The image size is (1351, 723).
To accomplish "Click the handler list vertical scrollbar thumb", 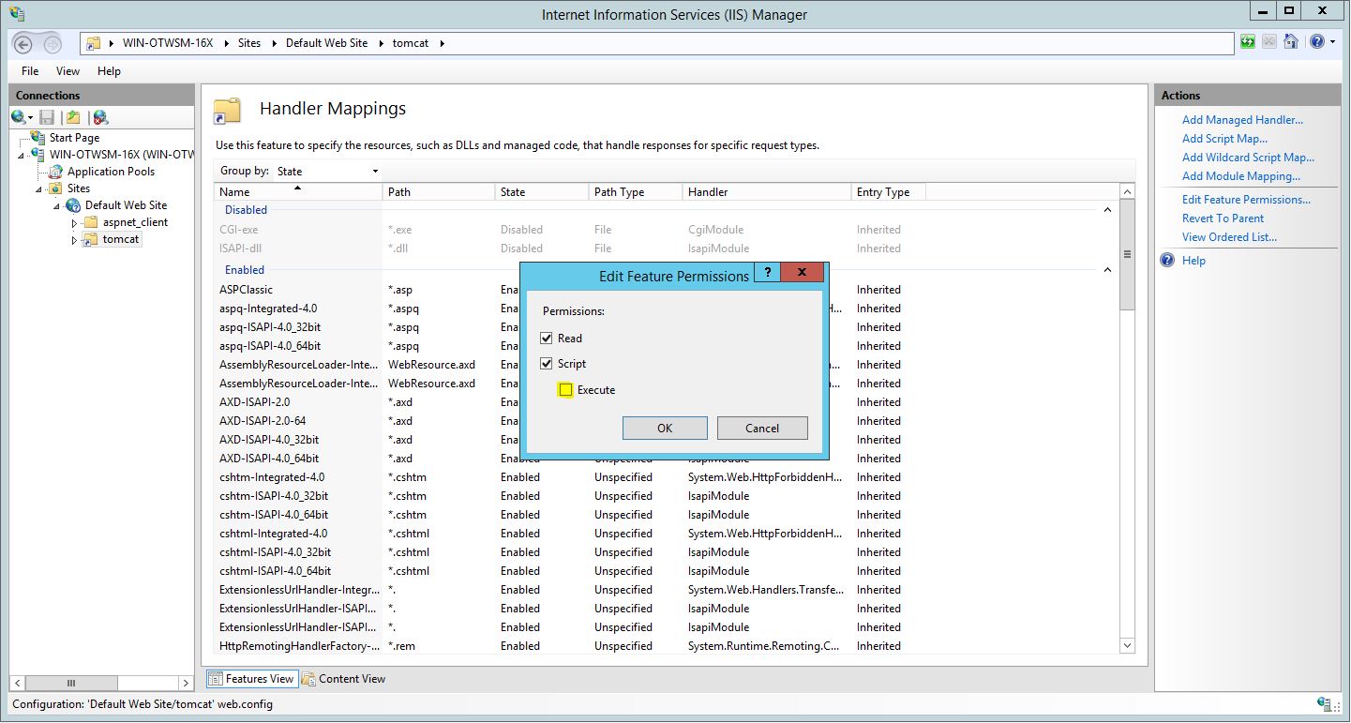I will coord(1127,254).
